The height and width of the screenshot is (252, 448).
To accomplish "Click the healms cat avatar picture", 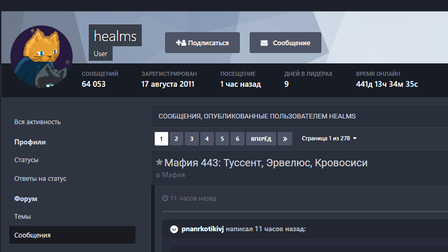I will 42,57.
